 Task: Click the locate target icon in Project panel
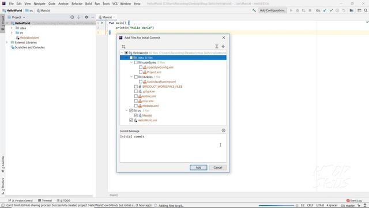click(x=72, y=17)
